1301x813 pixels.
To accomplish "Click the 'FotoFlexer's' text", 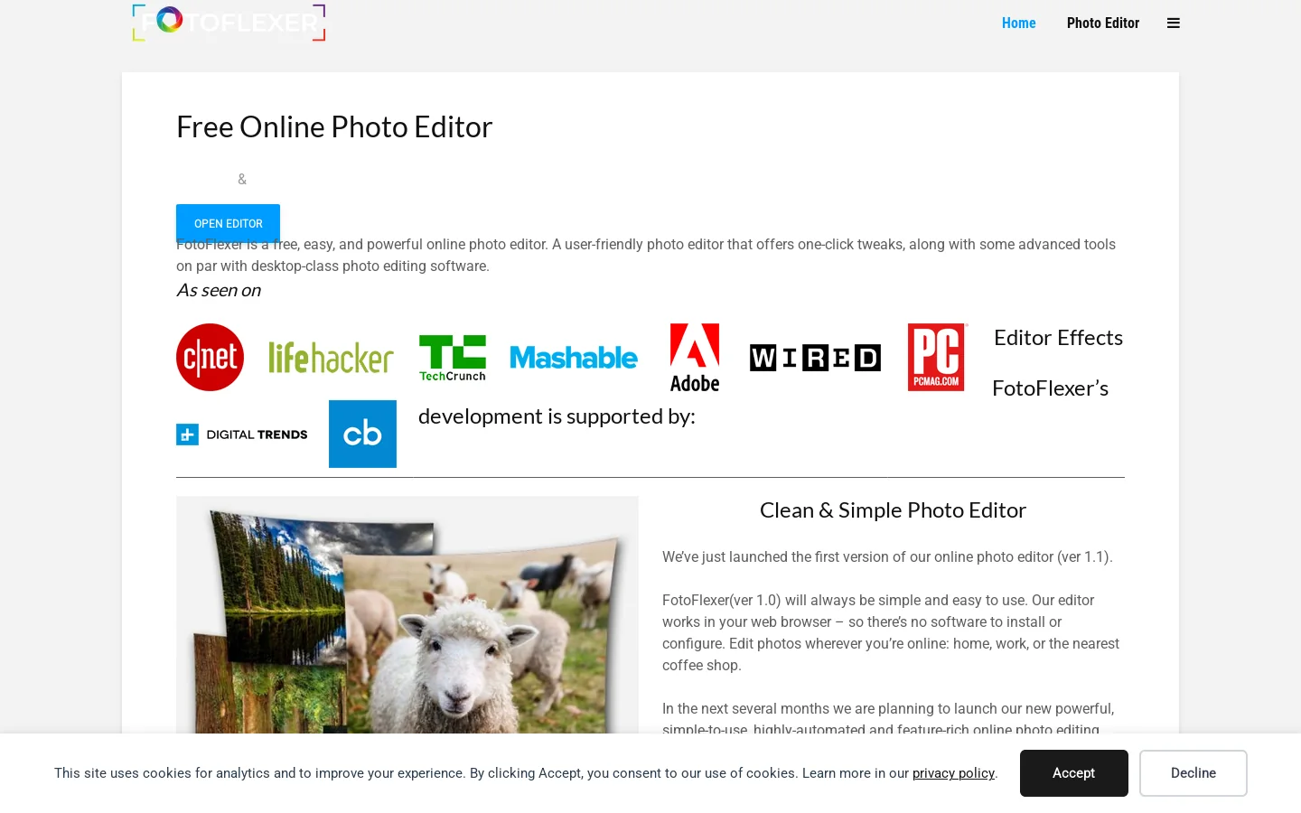I will tap(1050, 388).
